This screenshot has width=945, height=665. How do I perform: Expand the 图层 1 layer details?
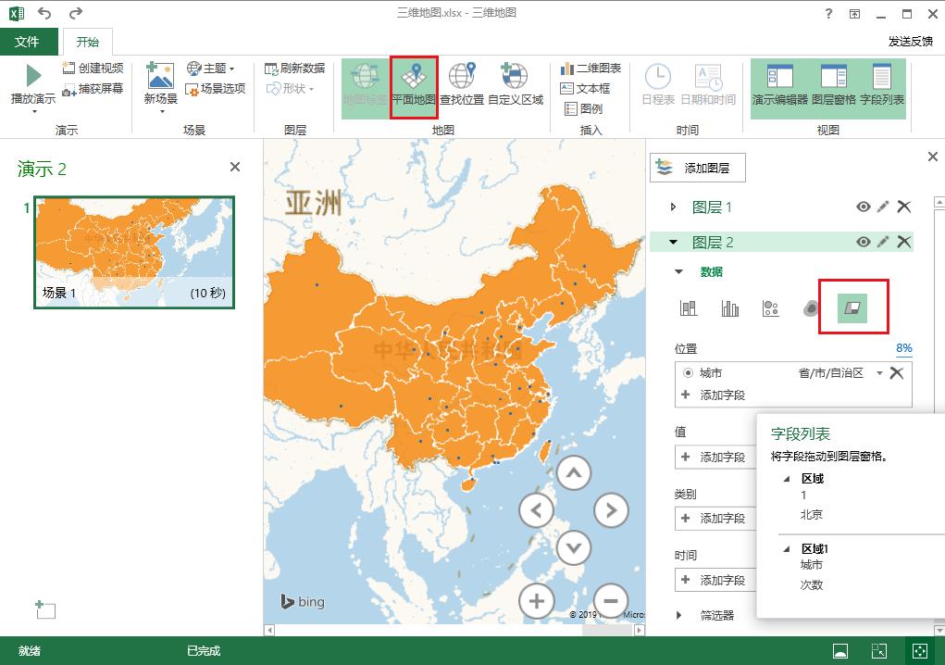[673, 207]
